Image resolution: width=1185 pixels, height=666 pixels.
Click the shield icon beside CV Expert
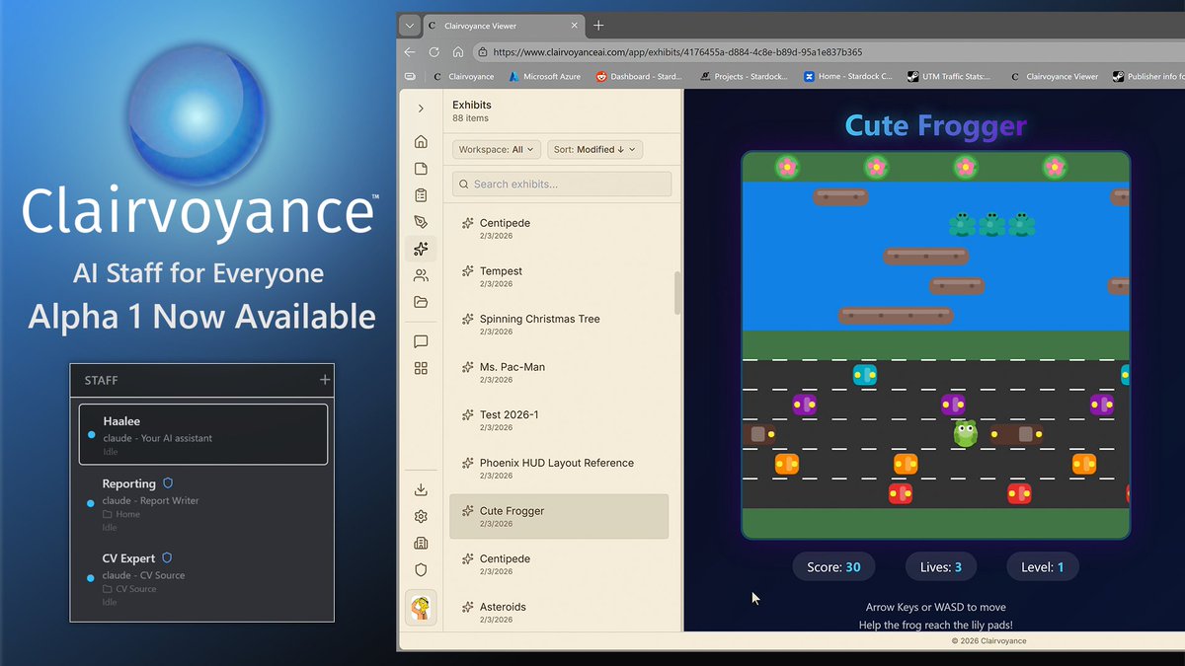tap(167, 558)
